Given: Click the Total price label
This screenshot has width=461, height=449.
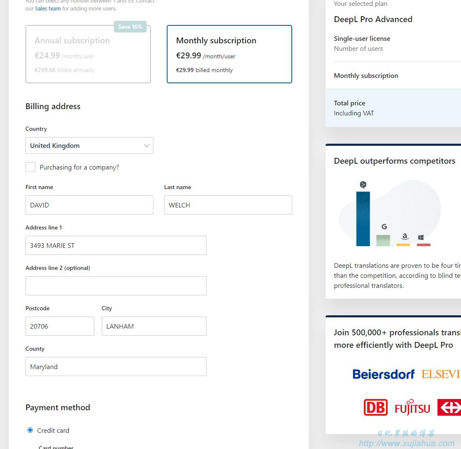Looking at the screenshot, I should [350, 103].
